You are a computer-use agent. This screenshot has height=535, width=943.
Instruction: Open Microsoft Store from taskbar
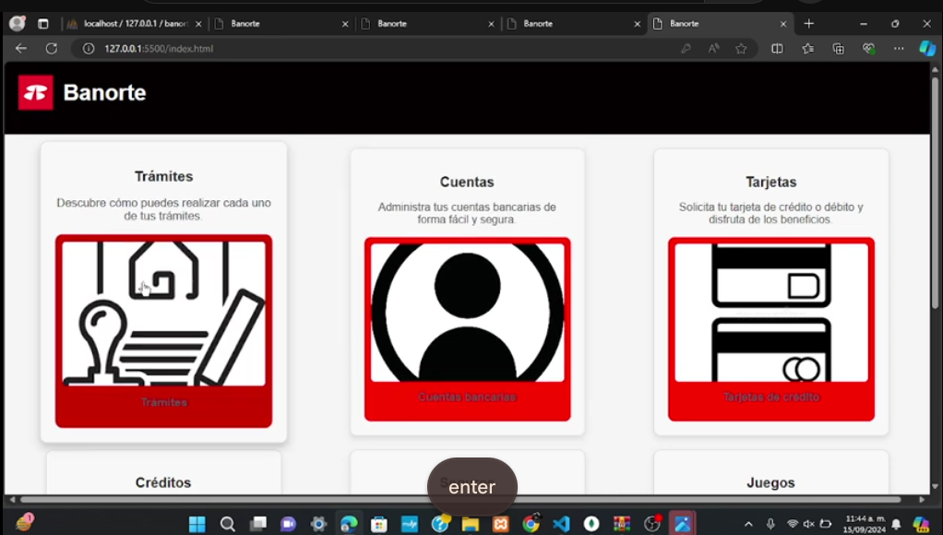pyautogui.click(x=379, y=524)
